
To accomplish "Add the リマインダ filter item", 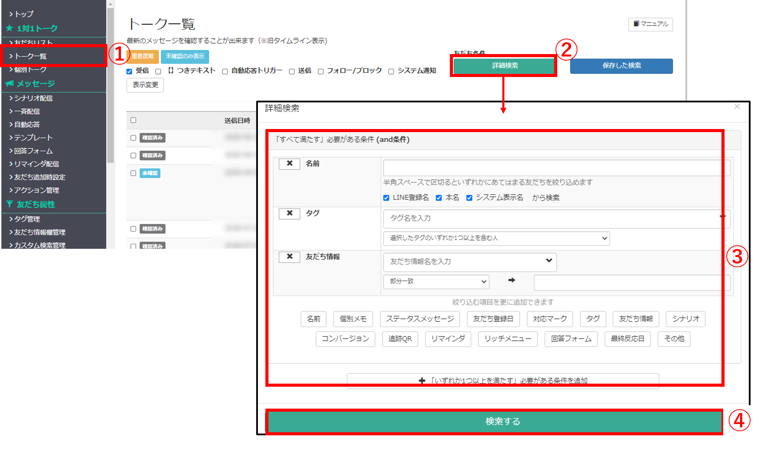I will click(x=448, y=339).
